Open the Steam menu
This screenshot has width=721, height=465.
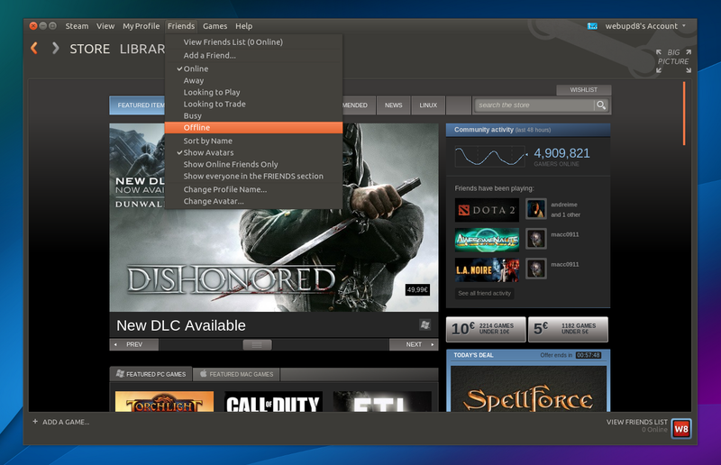pyautogui.click(x=77, y=26)
